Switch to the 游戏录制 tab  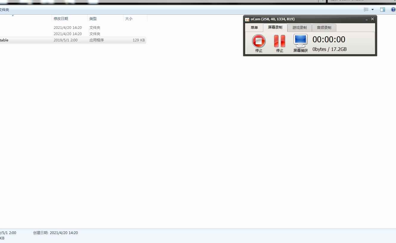(299, 28)
